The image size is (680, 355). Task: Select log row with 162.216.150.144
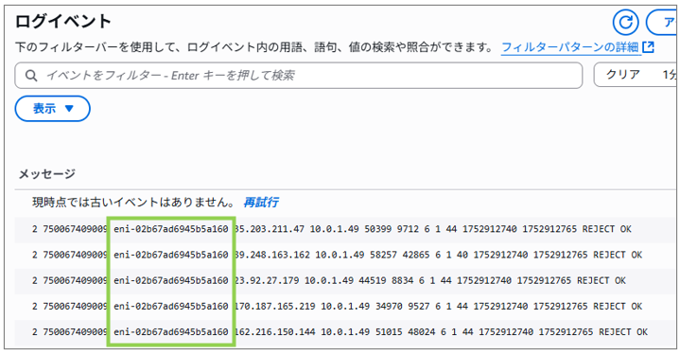point(345,332)
